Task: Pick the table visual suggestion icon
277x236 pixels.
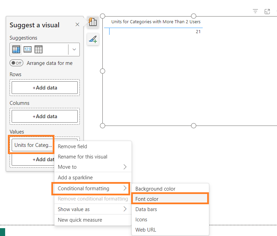Action: click(38, 49)
